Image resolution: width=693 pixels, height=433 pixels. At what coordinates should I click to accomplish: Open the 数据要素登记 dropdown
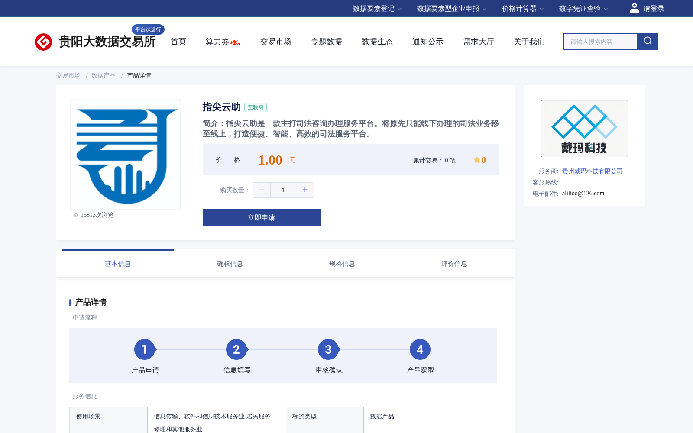[377, 9]
